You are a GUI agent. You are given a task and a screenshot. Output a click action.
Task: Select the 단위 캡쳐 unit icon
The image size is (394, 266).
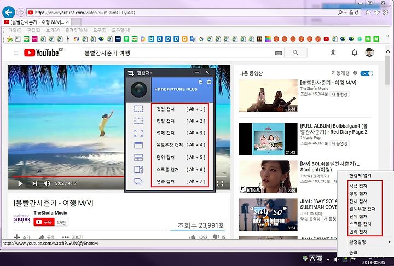[138, 158]
